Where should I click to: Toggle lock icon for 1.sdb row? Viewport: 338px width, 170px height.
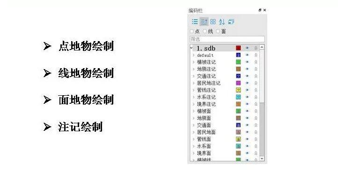click(x=256, y=48)
